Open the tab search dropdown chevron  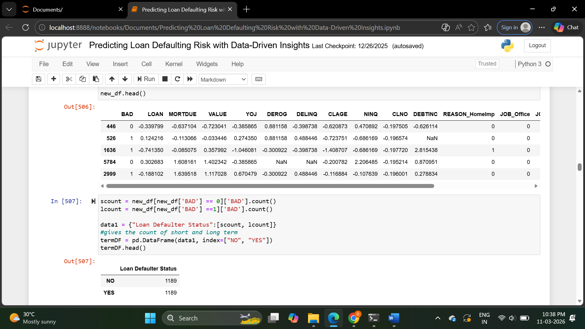pyautogui.click(x=9, y=9)
